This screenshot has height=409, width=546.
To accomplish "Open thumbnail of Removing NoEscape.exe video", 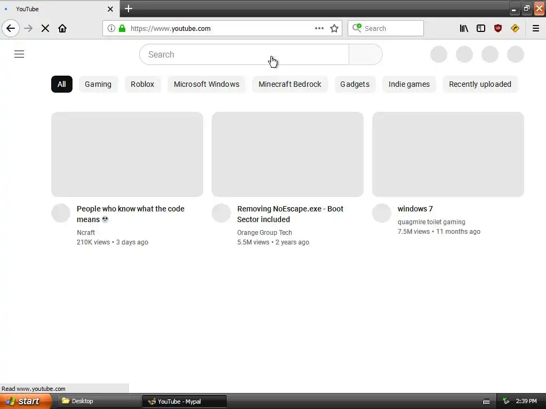I will (x=287, y=154).
